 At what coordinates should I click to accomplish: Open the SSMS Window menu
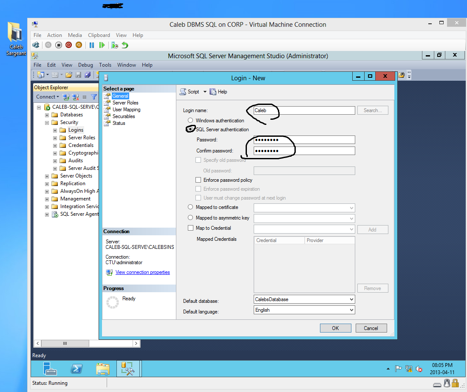tap(127, 65)
